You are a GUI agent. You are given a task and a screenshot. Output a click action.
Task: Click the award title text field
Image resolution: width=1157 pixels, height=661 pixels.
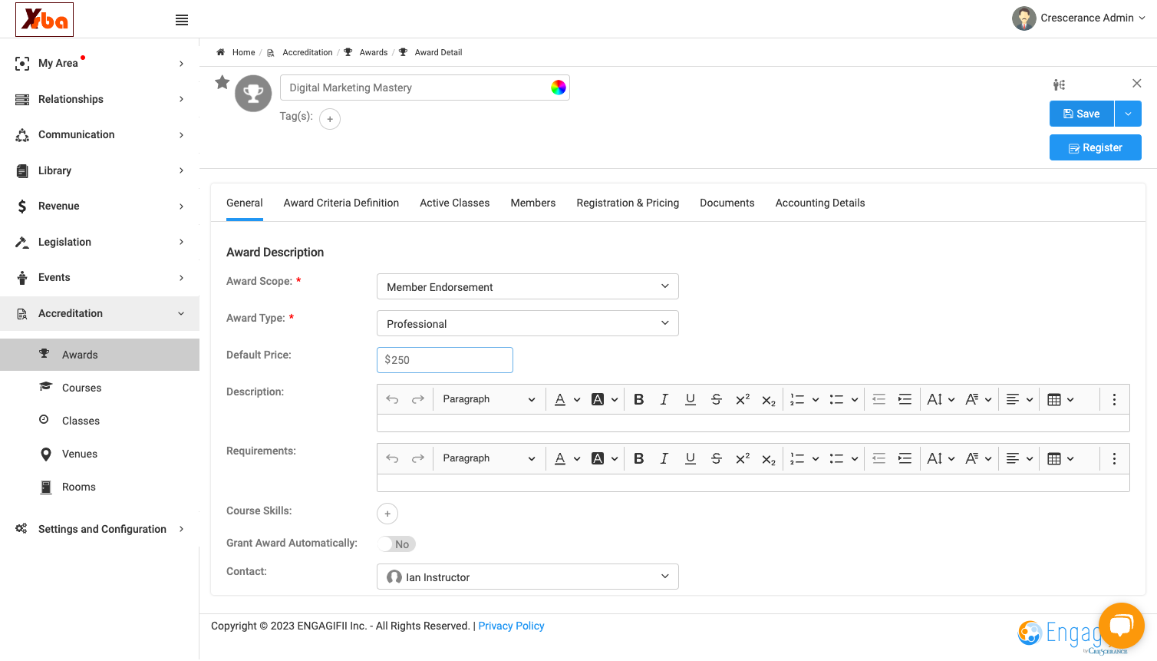coord(425,88)
